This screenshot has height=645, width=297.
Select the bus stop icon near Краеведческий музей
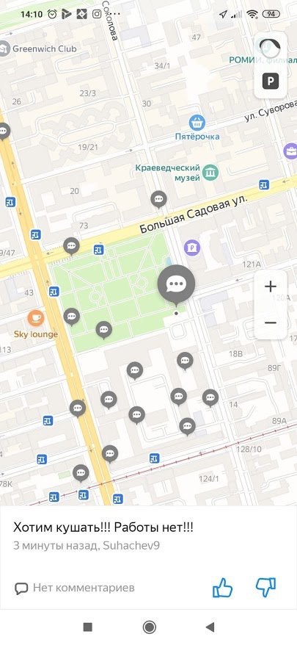click(x=264, y=184)
